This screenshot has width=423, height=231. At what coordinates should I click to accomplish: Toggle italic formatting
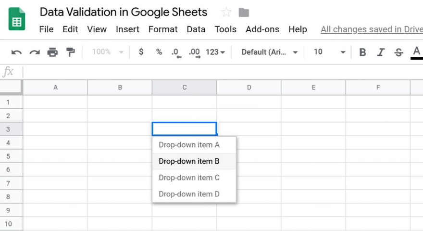[381, 52]
